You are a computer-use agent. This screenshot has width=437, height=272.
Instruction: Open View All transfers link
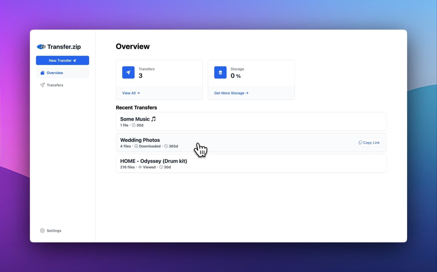coord(131,93)
